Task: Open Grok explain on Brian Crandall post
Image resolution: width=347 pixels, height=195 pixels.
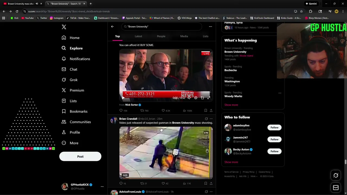Action: point(206,119)
